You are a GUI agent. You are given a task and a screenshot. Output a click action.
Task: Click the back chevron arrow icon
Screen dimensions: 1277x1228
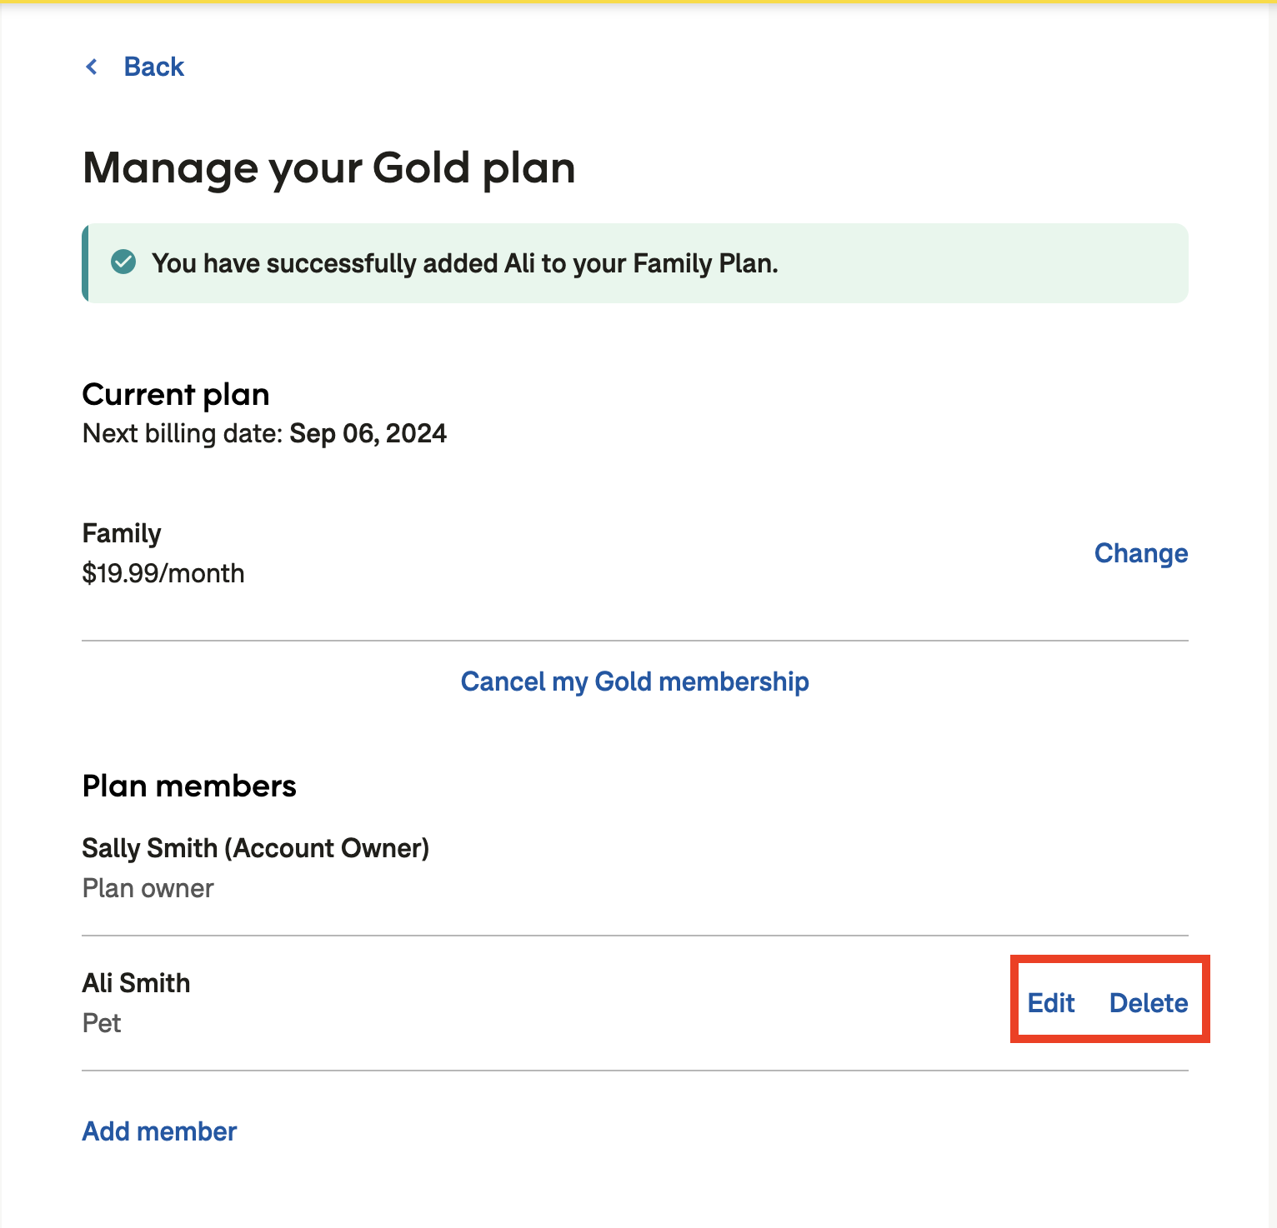pos(92,67)
